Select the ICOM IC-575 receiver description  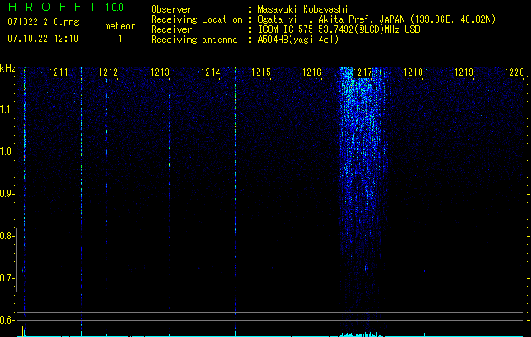click(x=339, y=29)
